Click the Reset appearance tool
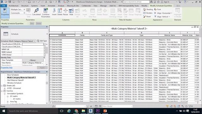This screenshot has height=114, width=202. pos(147,16)
